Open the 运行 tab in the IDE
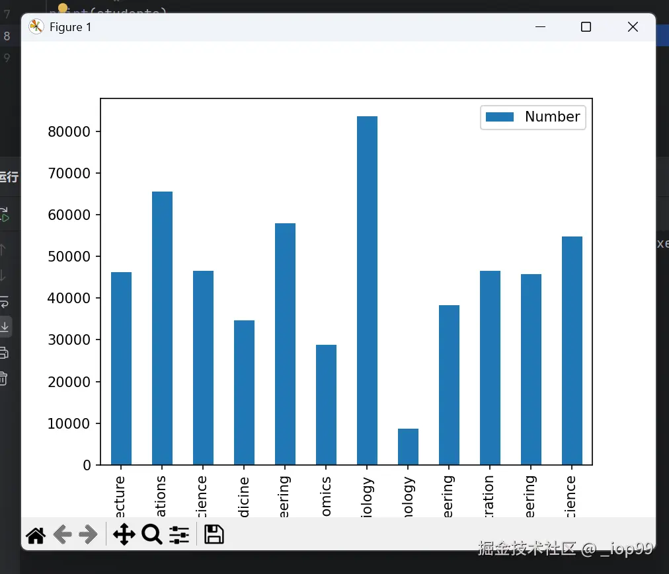Viewport: 669px width, 574px height. pyautogui.click(x=9, y=176)
